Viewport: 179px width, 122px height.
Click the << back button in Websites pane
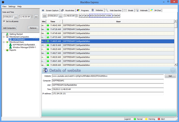pyautogui.click(x=45, y=16)
